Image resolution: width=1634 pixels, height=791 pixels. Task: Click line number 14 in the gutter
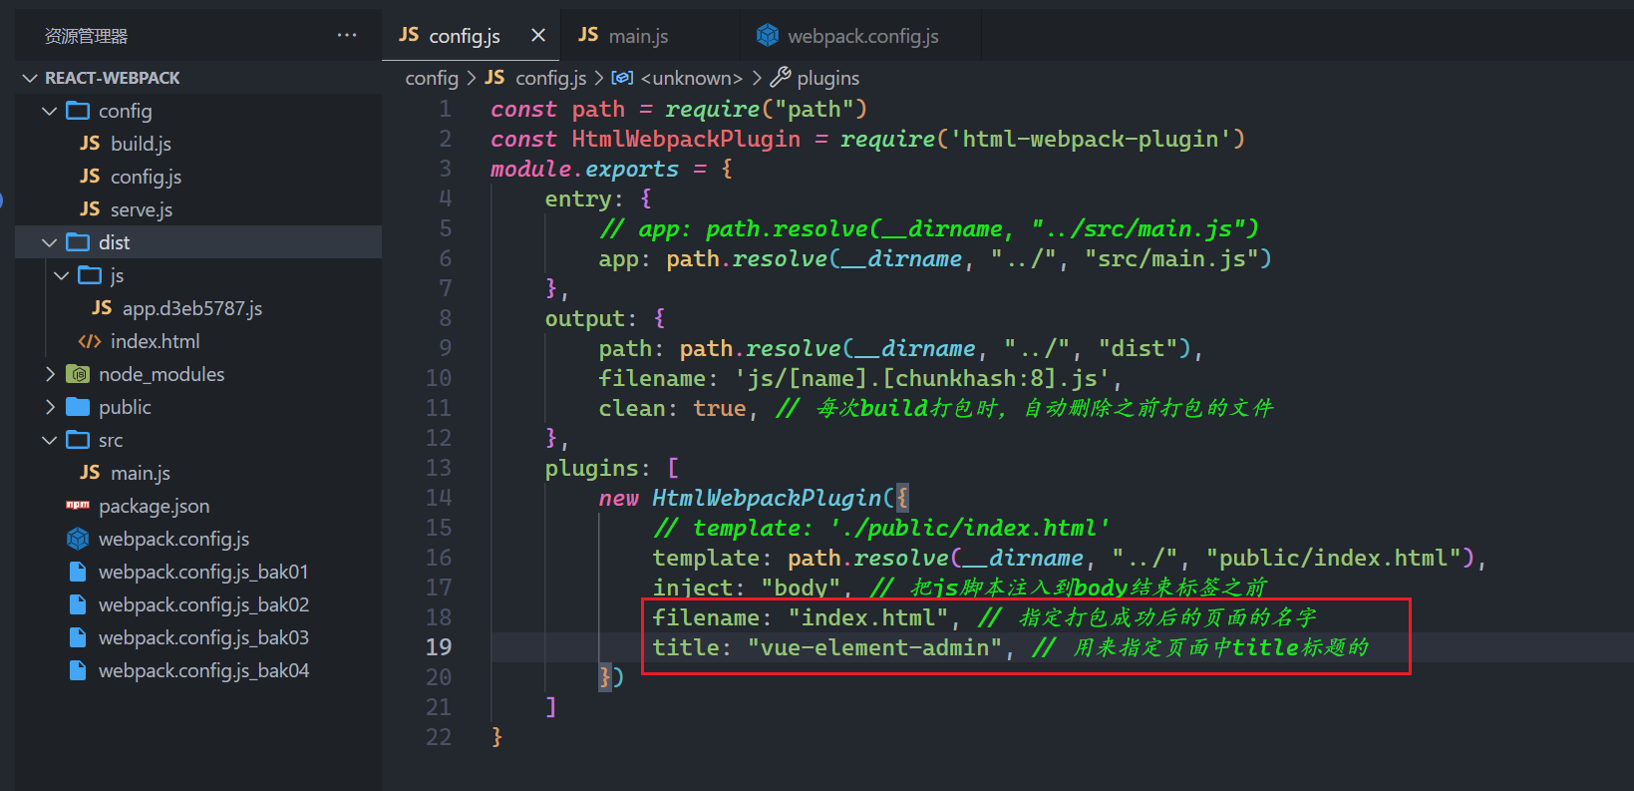439,498
